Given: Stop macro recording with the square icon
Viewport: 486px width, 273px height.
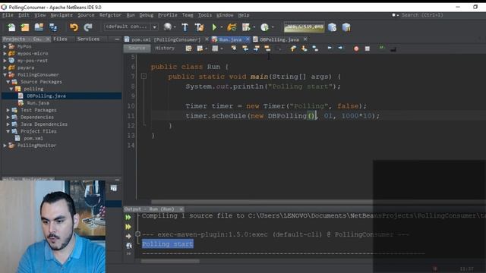Looking at the screenshot, I should (x=368, y=49).
